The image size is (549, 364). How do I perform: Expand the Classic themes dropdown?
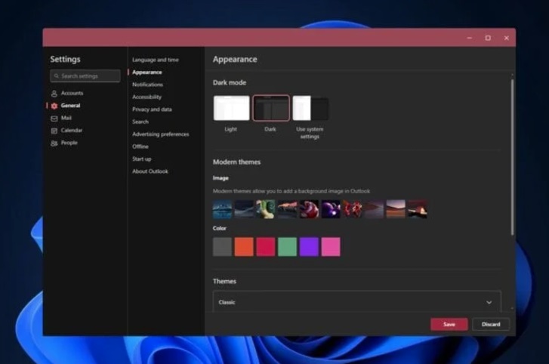click(489, 302)
